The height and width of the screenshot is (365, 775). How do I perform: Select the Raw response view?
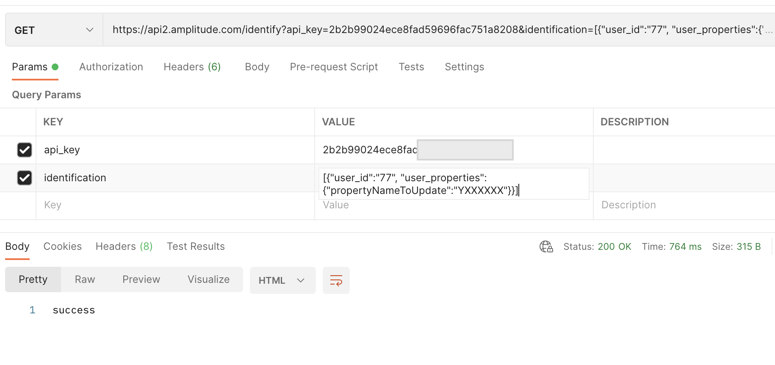85,279
